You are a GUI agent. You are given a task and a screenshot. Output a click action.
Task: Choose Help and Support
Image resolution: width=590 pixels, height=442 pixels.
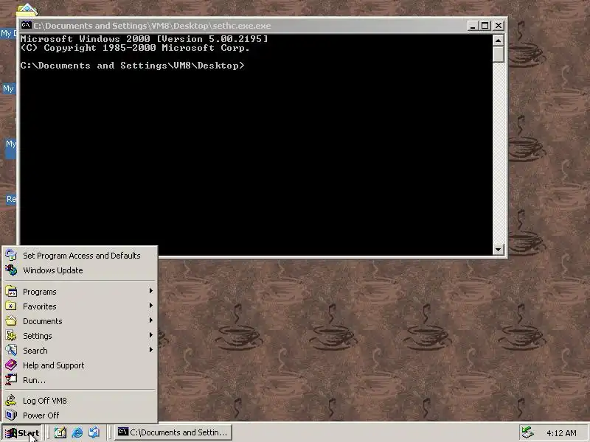point(80,365)
